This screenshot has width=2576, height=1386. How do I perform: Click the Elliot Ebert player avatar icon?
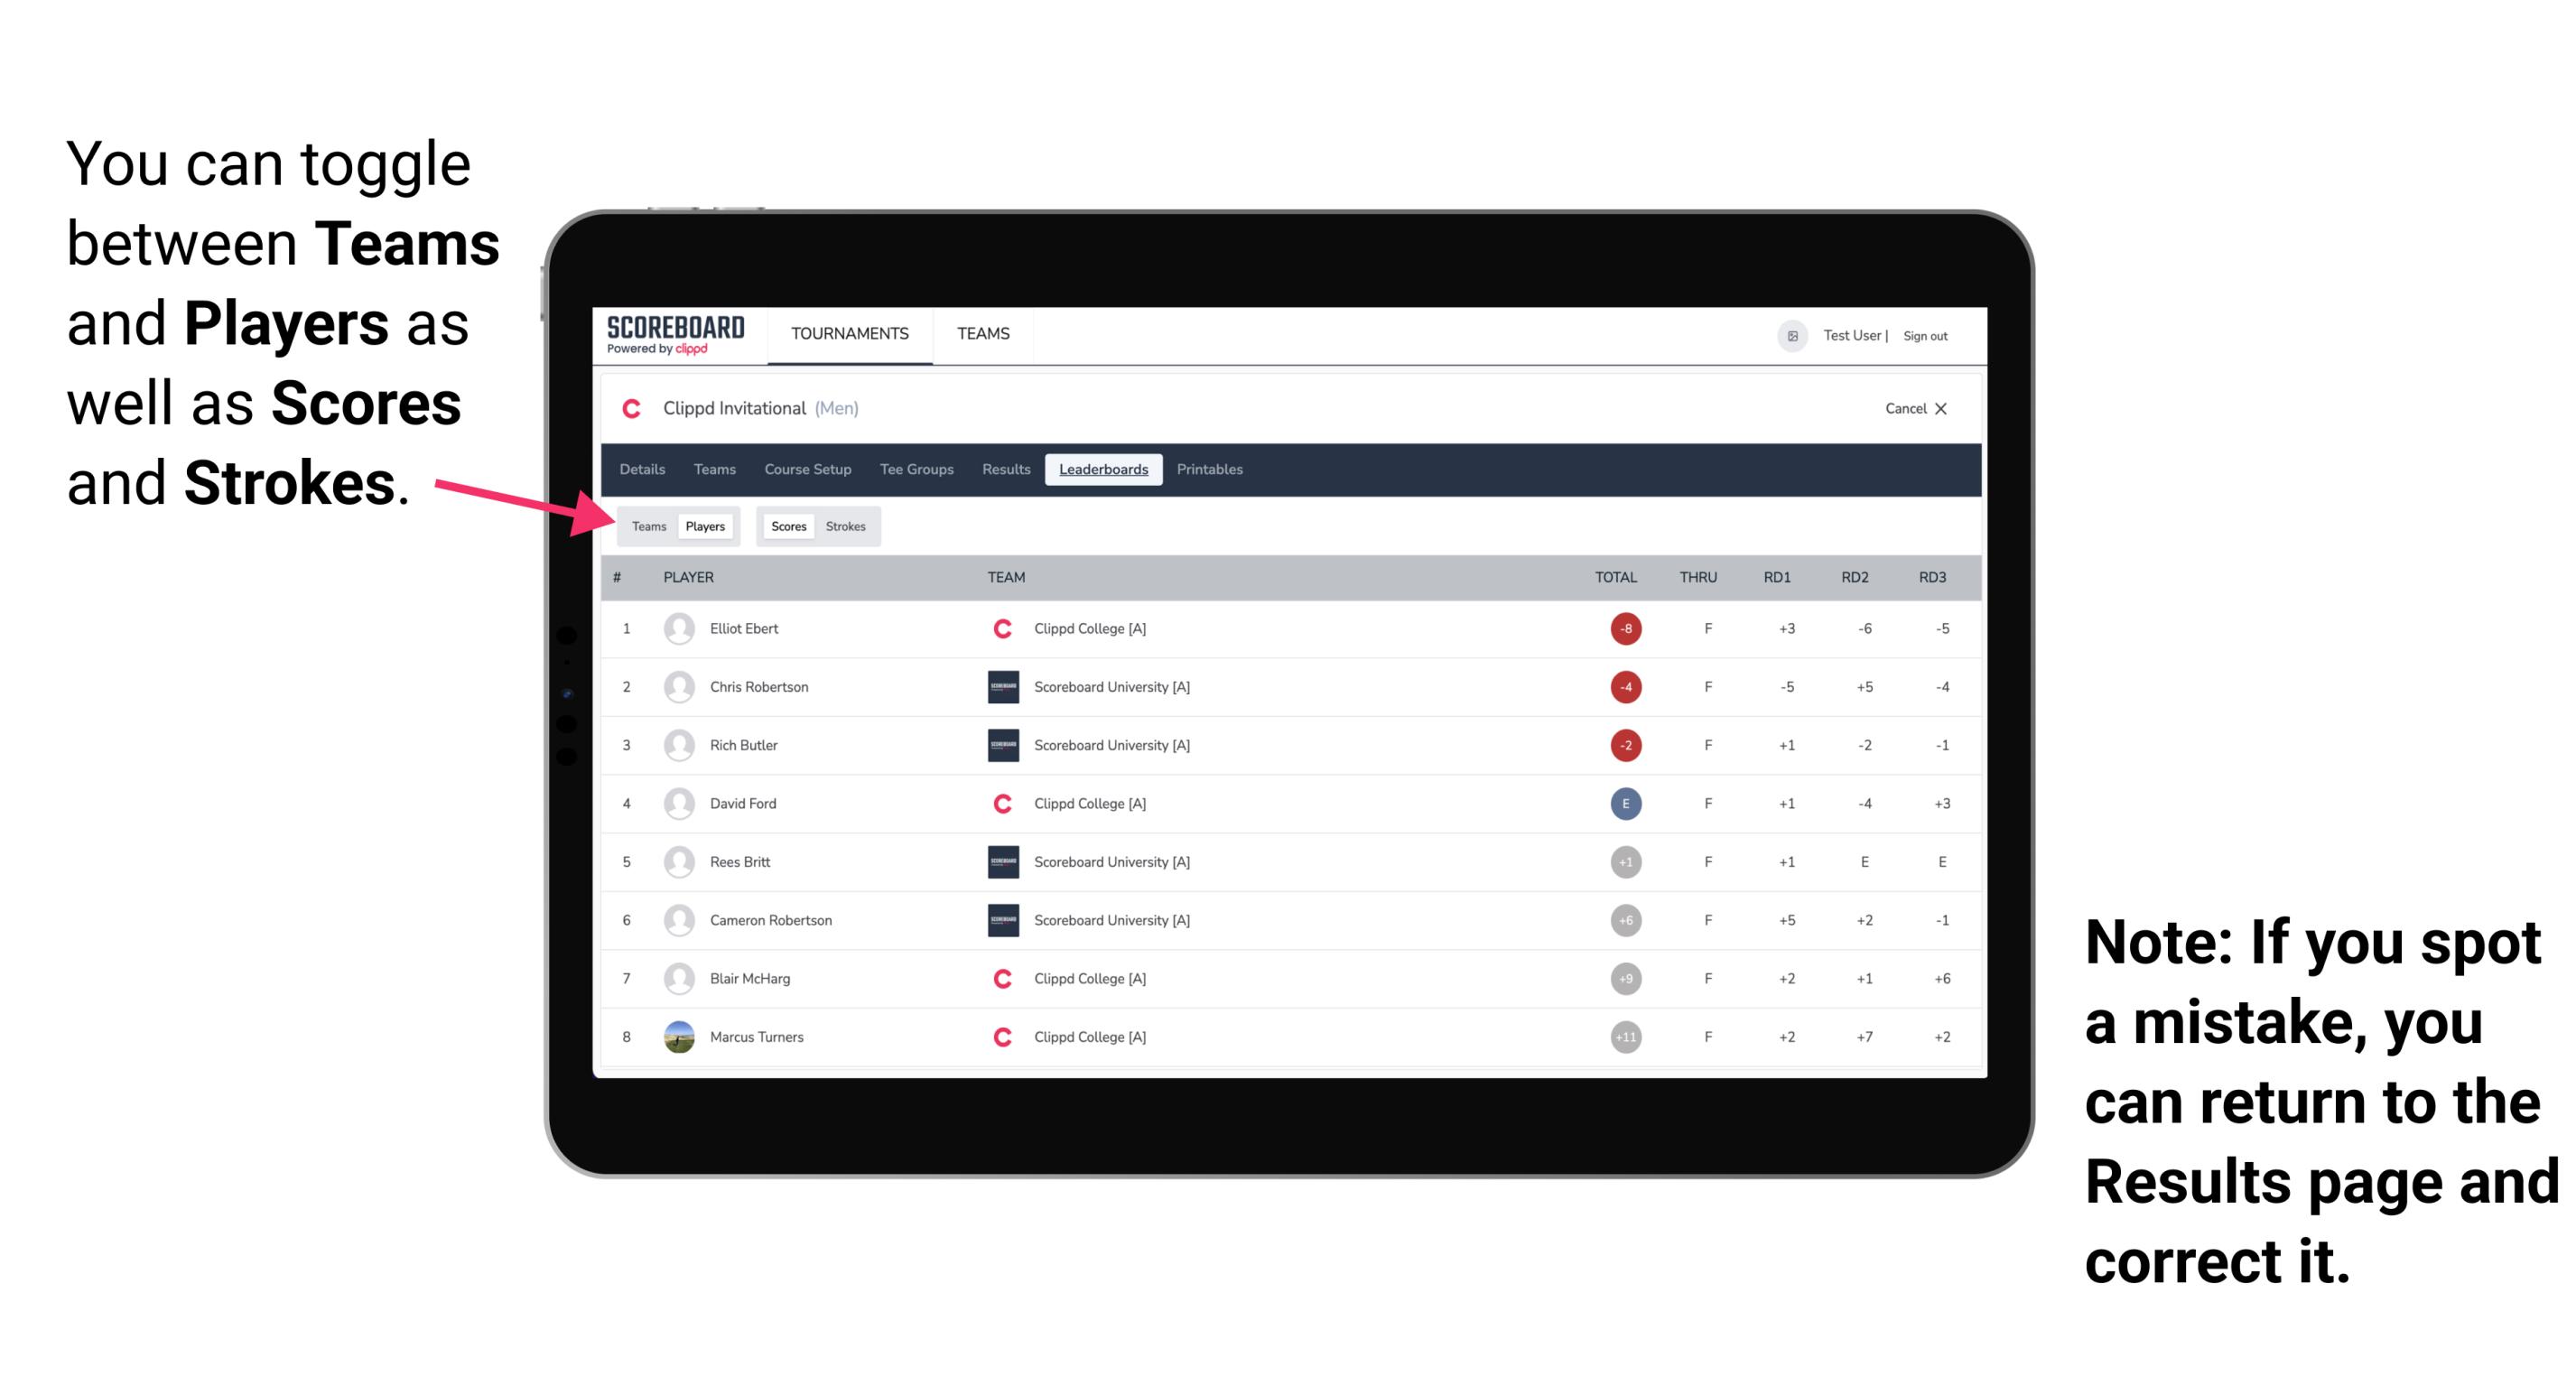coord(679,627)
